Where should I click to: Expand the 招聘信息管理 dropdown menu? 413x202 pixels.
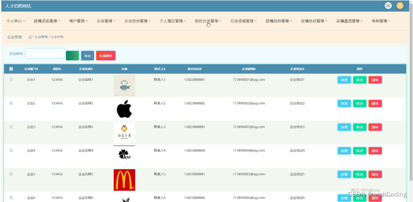[279, 21]
